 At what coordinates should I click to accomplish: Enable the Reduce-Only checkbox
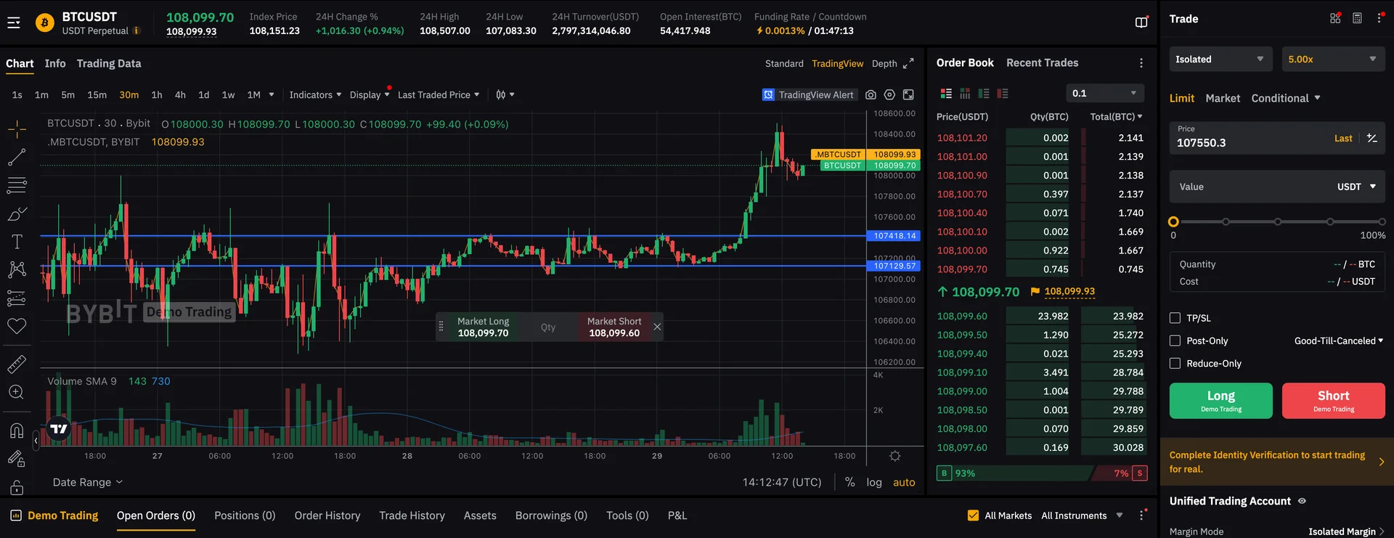(1175, 363)
